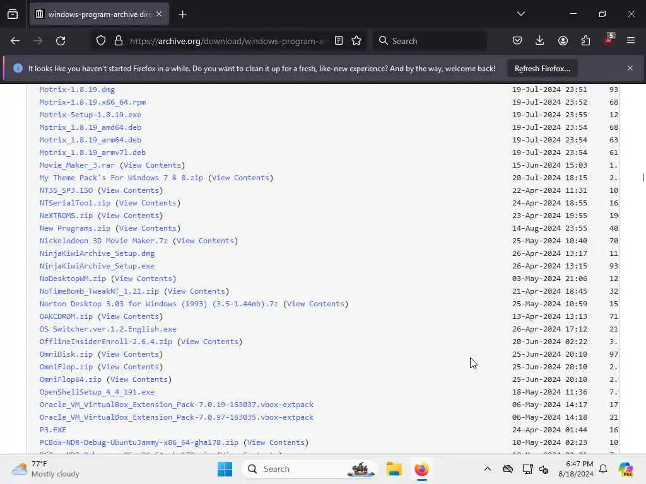The height and width of the screenshot is (484, 646).
Task: Download Motrix-Setup-1.8.19.exe
Action: click(x=90, y=115)
